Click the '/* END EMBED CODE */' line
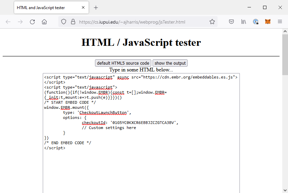Image resolution: width=288 pixels, height=193 pixels. coord(68,143)
